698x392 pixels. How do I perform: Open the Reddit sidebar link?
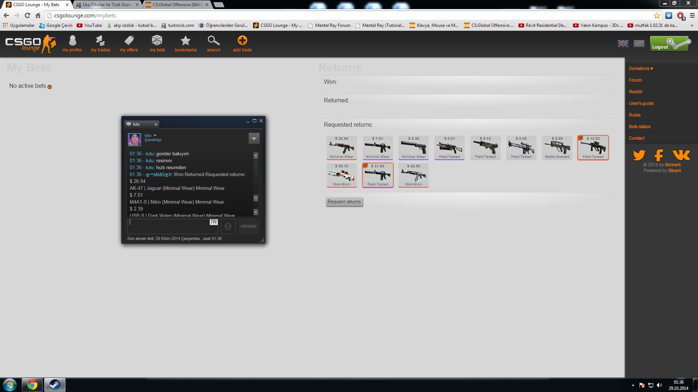coord(635,92)
